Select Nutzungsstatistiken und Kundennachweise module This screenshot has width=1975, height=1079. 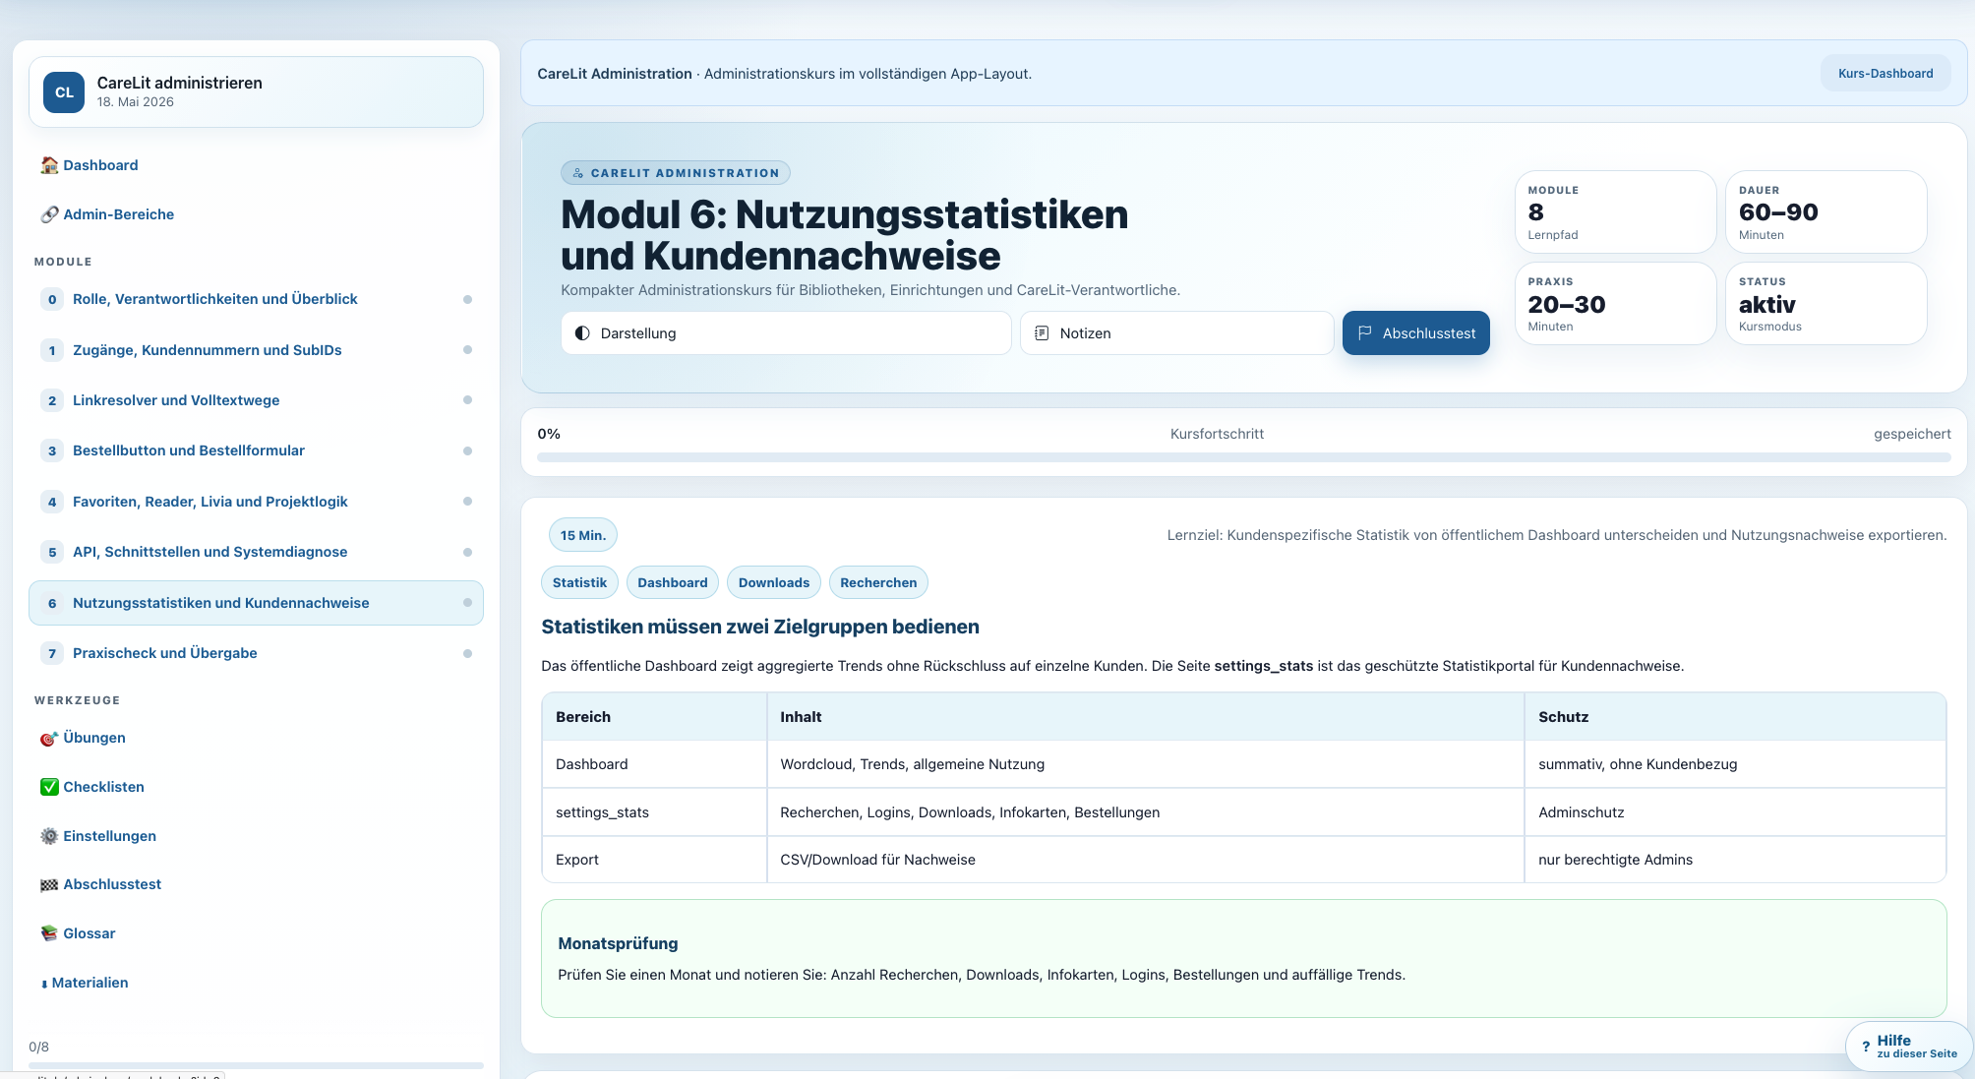coord(256,603)
